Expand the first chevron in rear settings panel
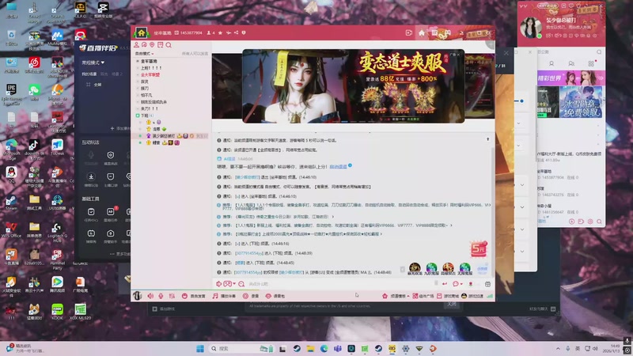This screenshot has width=633, height=356. point(519,123)
